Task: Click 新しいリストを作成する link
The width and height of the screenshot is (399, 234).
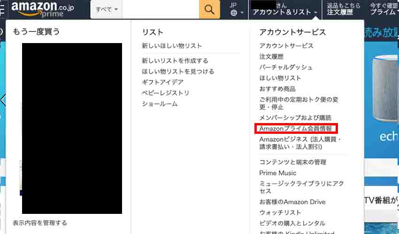Action: pyautogui.click(x=175, y=61)
